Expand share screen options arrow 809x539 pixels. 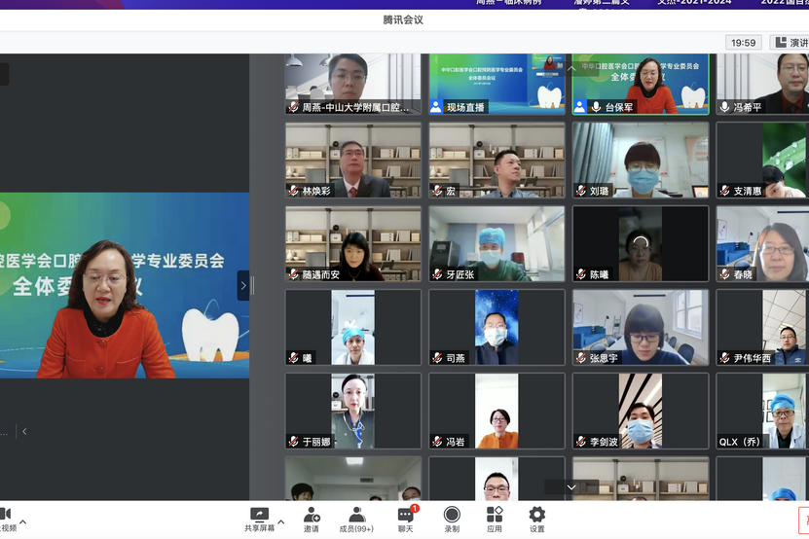point(281,522)
